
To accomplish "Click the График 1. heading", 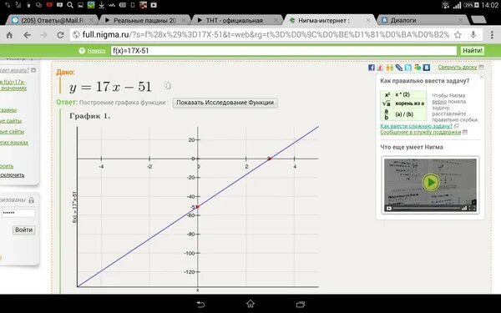I will point(90,116).
